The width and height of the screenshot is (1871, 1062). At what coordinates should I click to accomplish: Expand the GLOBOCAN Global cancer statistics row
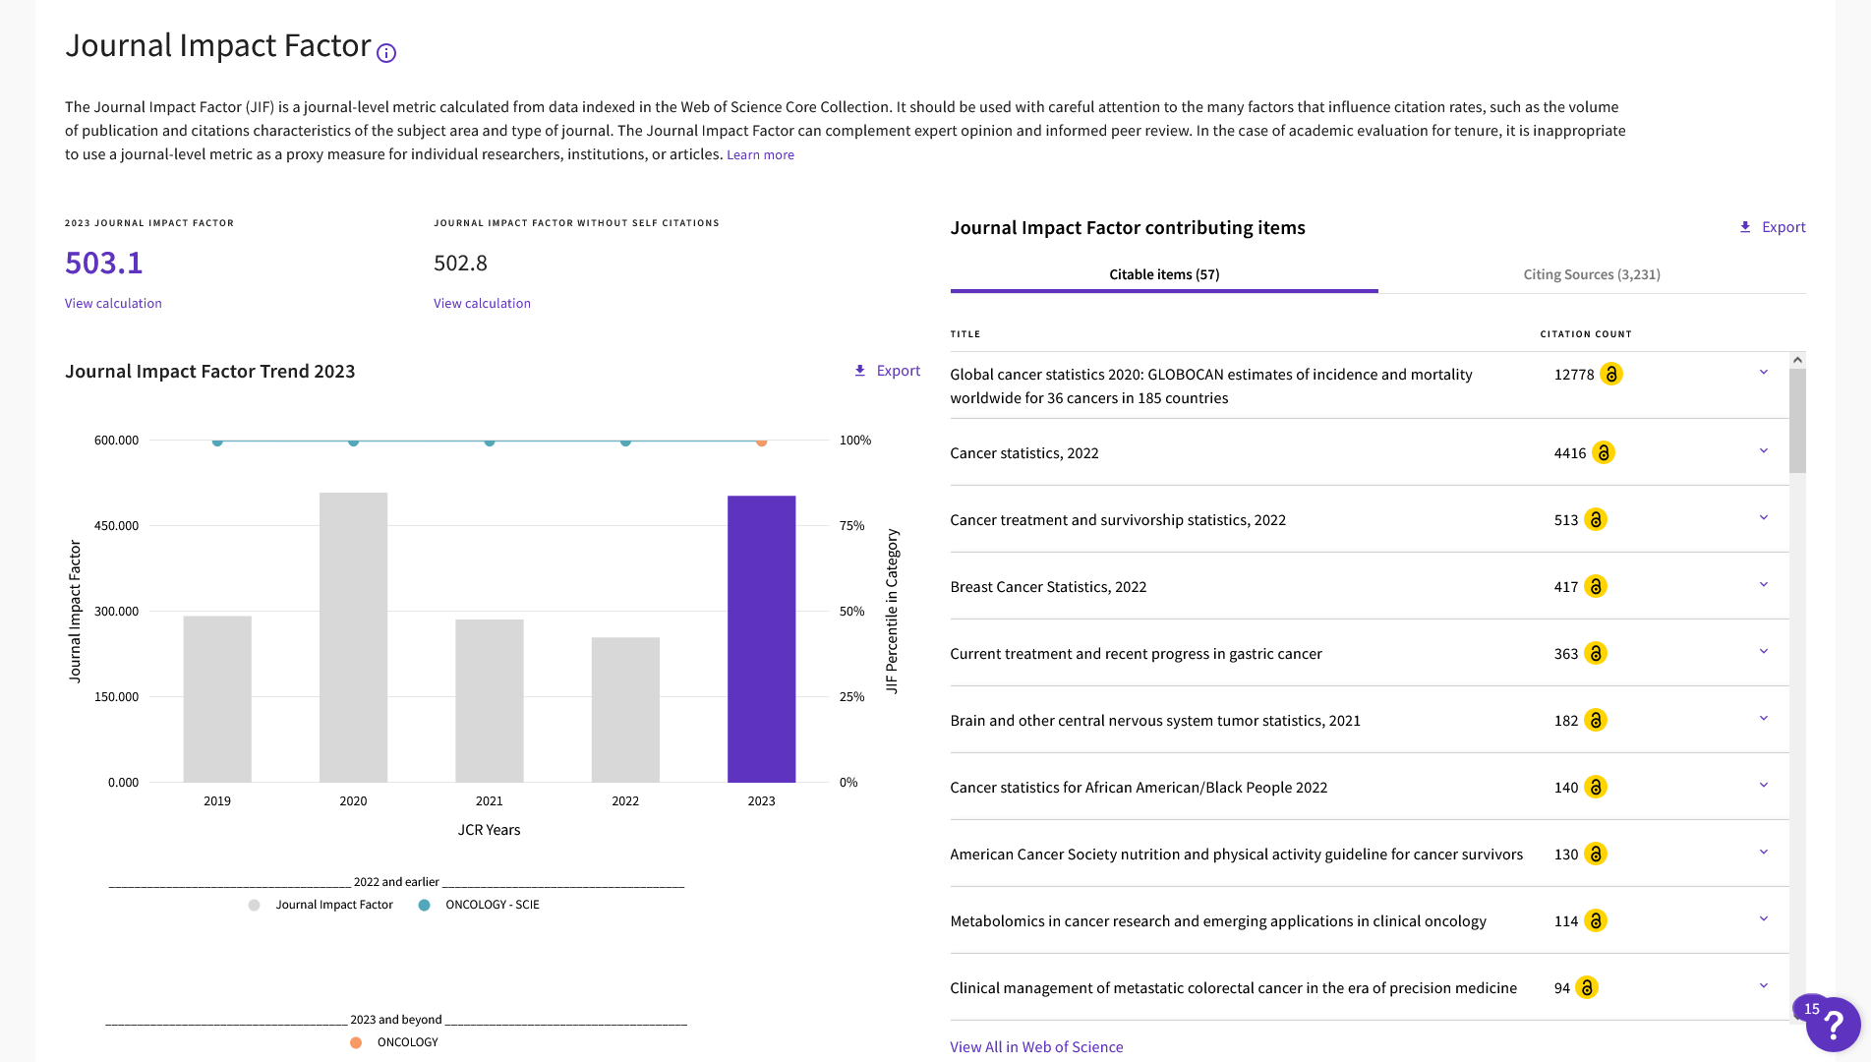coord(1763,372)
